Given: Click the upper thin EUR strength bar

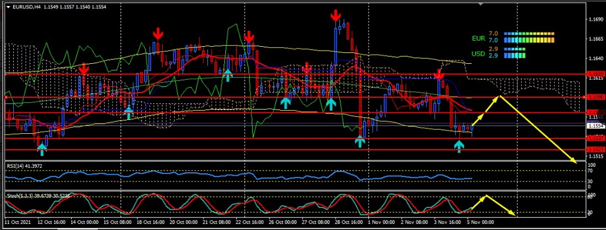Looking at the screenshot, I should pos(529,34).
